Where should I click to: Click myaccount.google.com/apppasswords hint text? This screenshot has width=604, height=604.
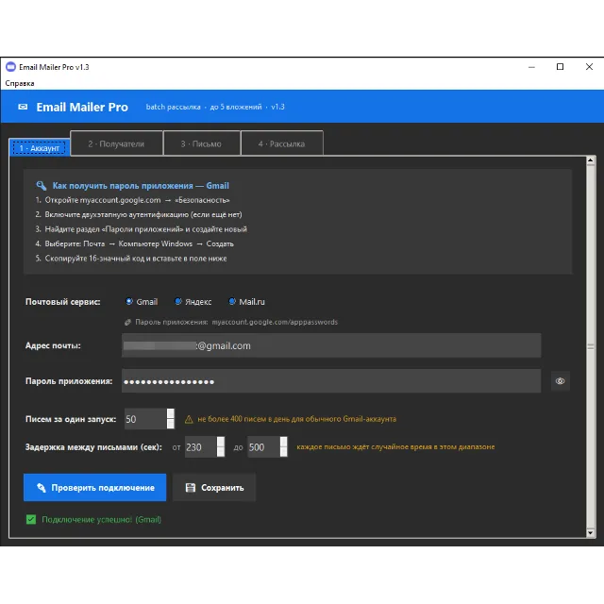275,322
